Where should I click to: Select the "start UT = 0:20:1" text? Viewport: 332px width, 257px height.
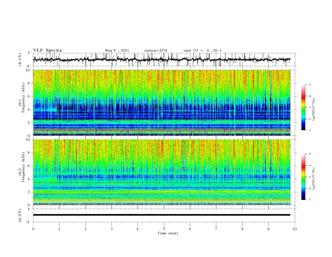click(x=202, y=50)
